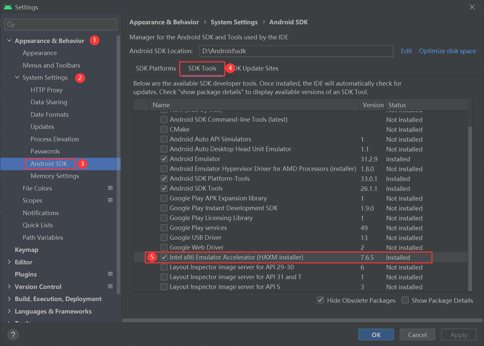Select Path Variables settings
This screenshot has width=484, height=346.
coord(43,237)
